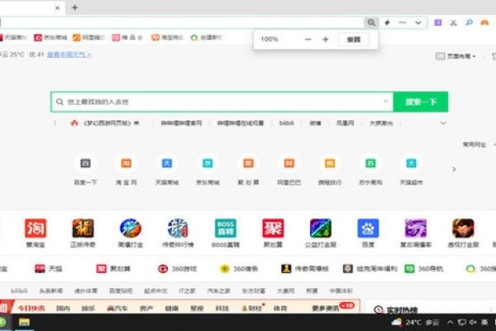Click the reset button in zoom popup

(x=354, y=40)
